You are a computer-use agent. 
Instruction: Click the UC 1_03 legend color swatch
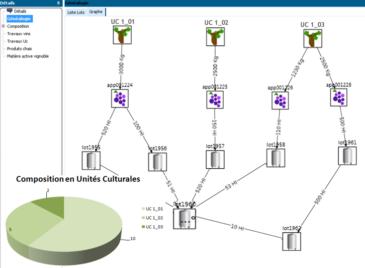143,227
